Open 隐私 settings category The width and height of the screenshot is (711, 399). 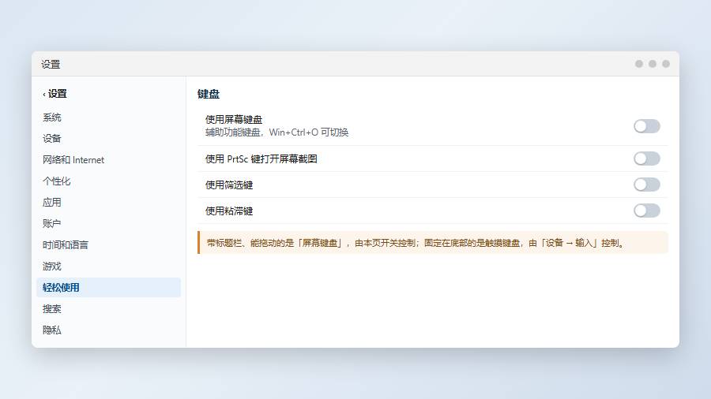coord(108,330)
